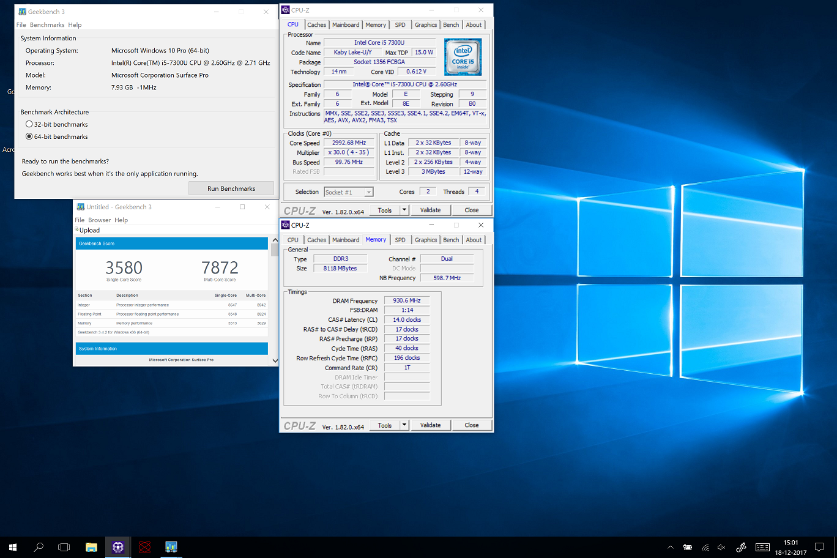Open taskbar Search magnifier
This screenshot has width=837, height=558.
point(39,547)
